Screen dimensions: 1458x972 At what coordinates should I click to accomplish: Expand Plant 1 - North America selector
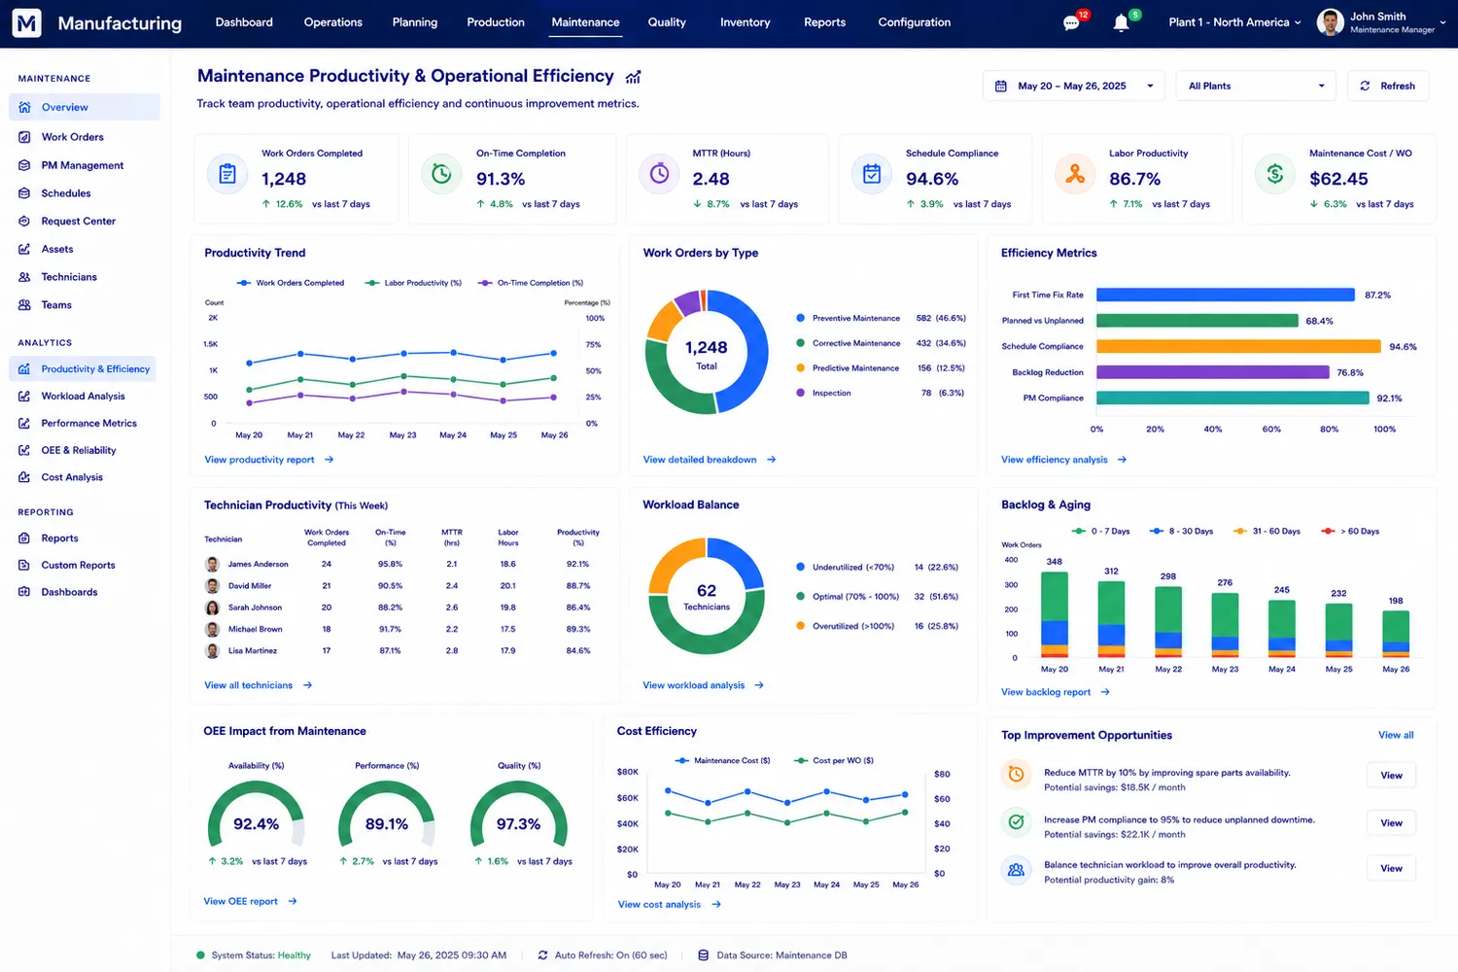1234,22
